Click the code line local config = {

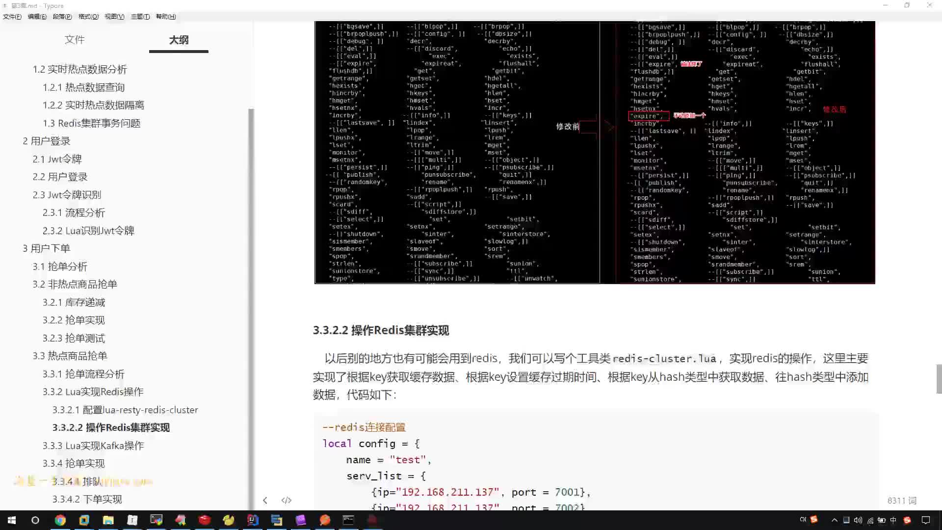point(371,444)
